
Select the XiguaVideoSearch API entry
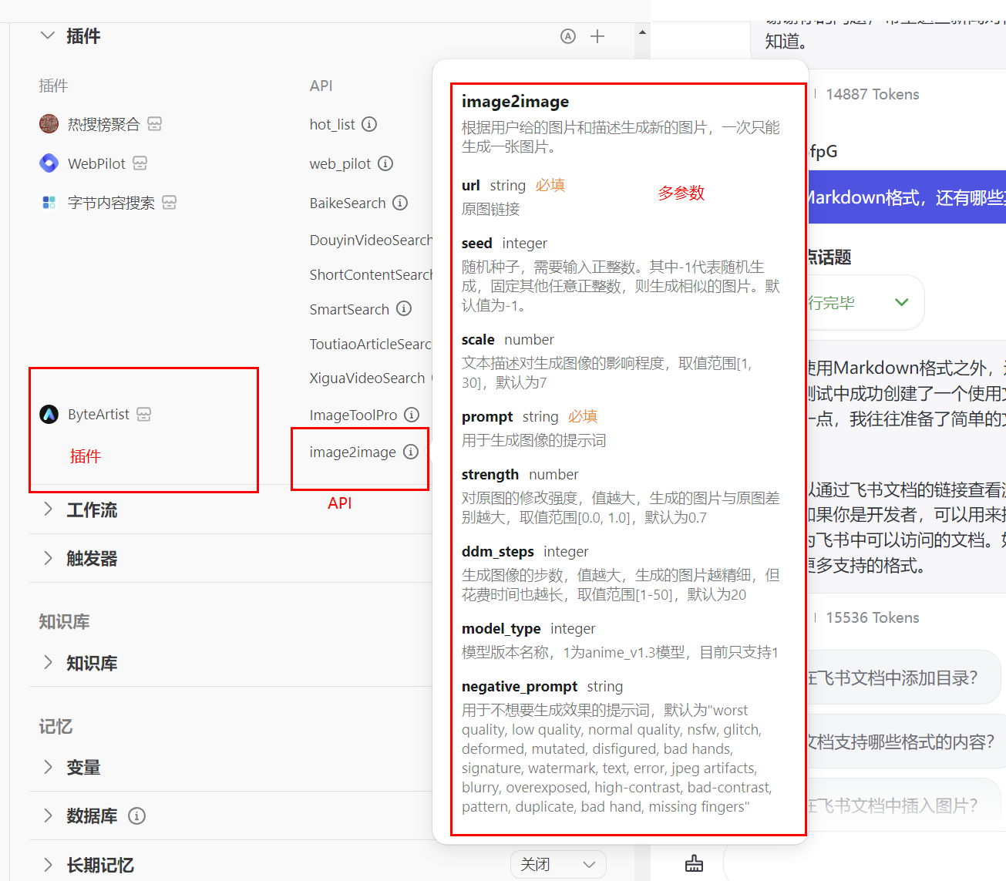click(367, 378)
